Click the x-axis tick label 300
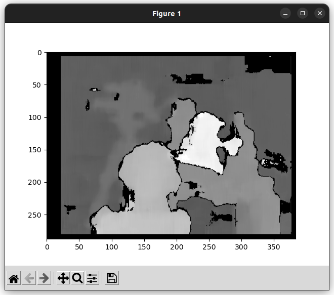The height and width of the screenshot is (295, 334). [241, 247]
